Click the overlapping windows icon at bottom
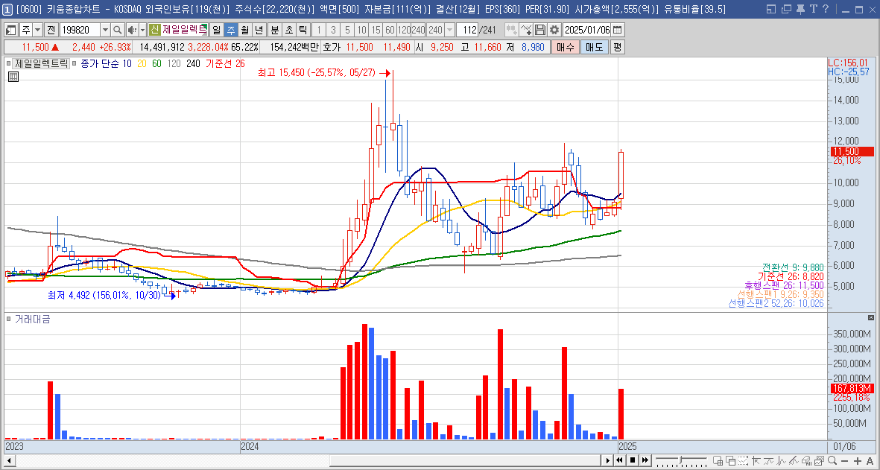This screenshot has width=880, height=470. click(730, 460)
